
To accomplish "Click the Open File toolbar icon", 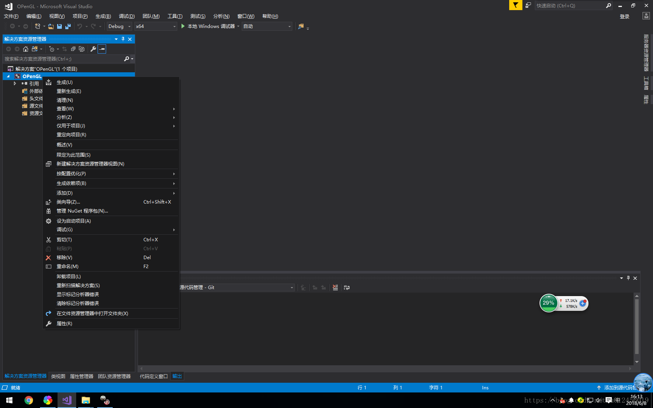I will tap(51, 26).
